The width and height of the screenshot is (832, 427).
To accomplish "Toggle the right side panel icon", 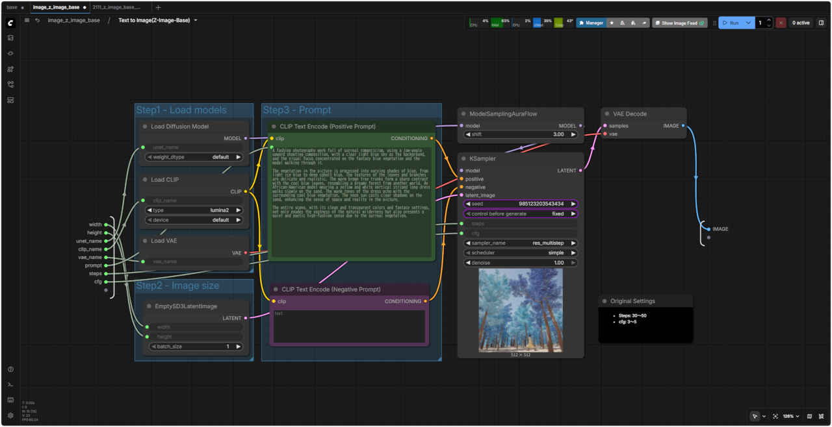I will [821, 23].
